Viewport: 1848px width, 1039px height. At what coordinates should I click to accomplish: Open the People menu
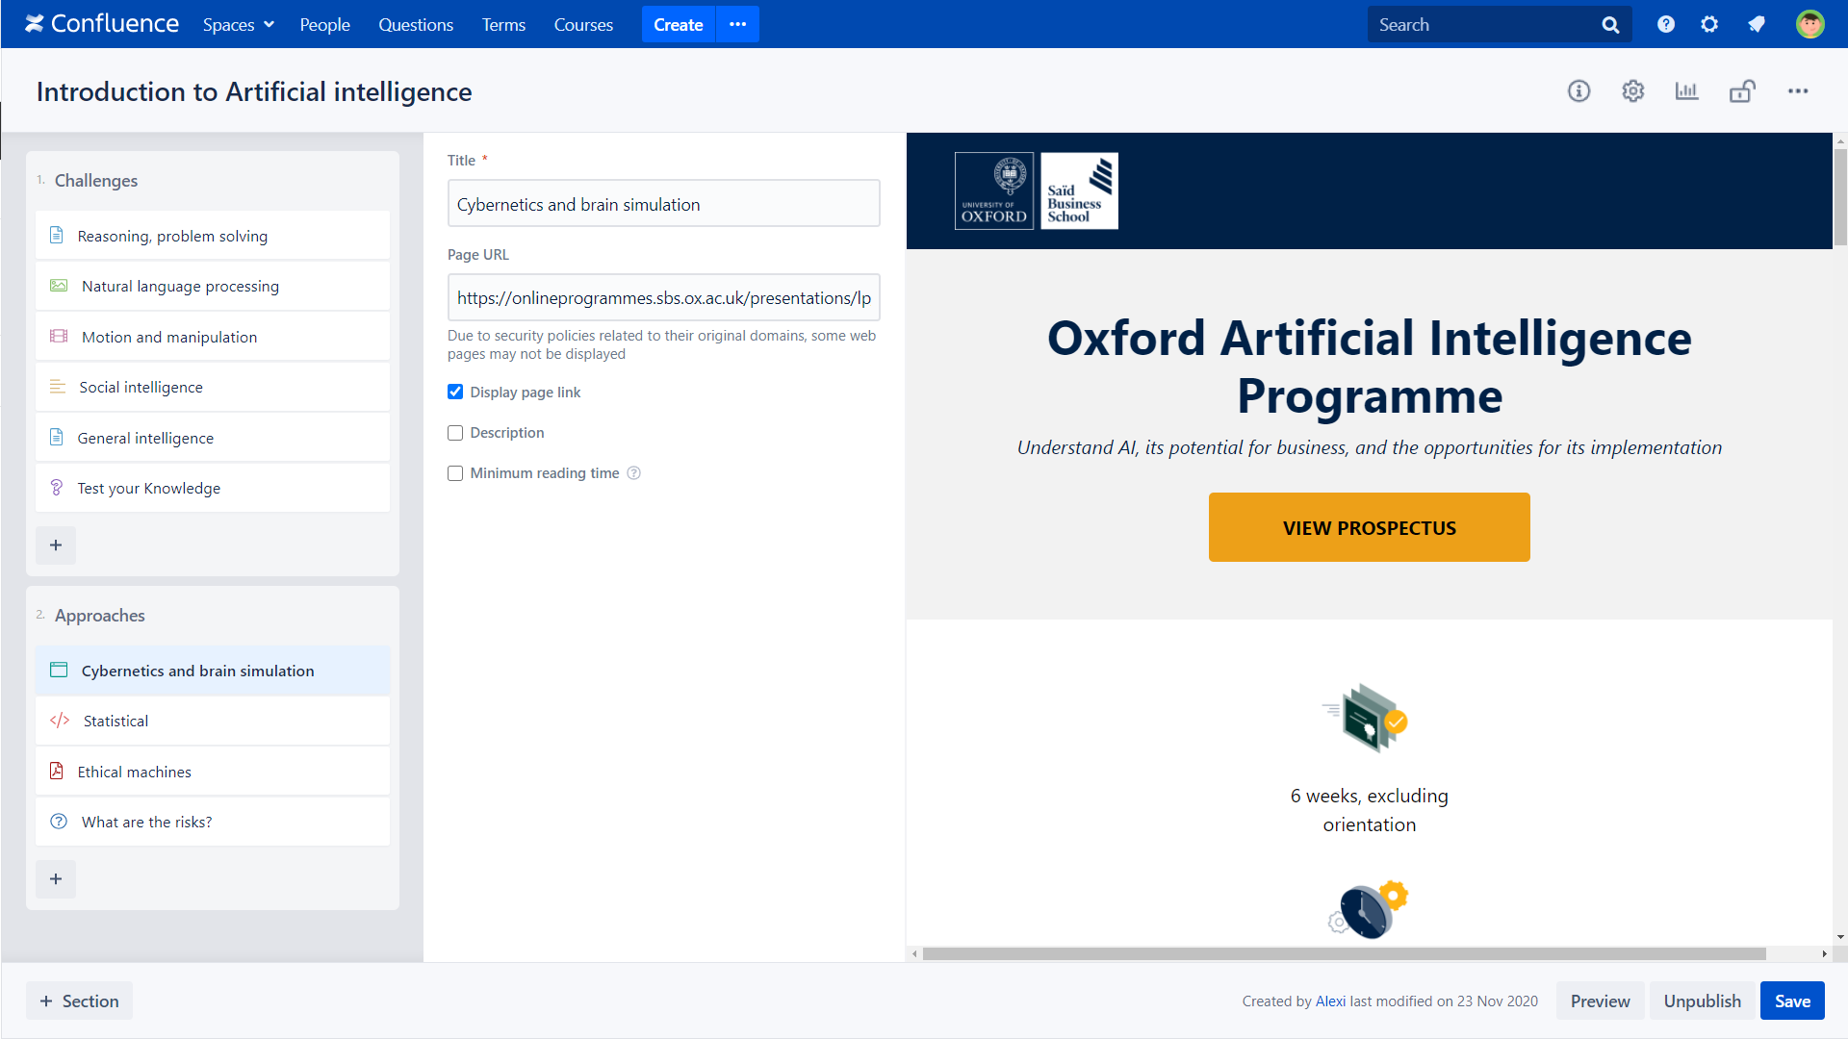click(324, 25)
